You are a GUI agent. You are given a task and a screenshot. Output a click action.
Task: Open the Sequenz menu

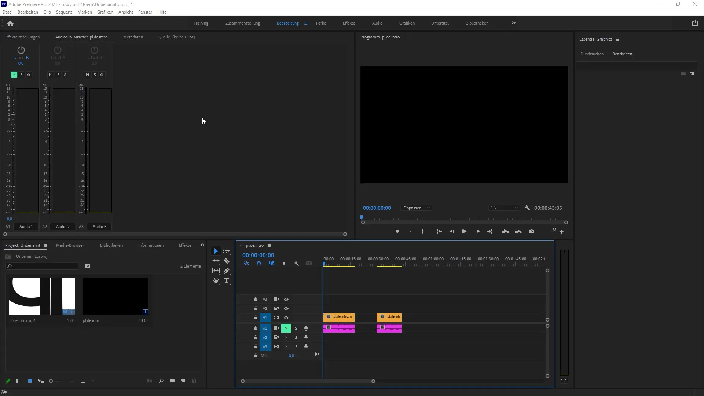(64, 12)
